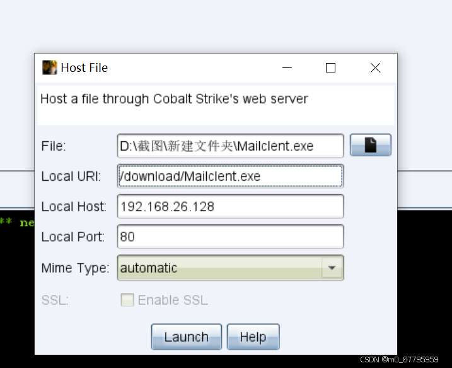Viewport: 452px width, 368px height.
Task: Toggle the Enable SSL checkbox
Action: pos(127,300)
